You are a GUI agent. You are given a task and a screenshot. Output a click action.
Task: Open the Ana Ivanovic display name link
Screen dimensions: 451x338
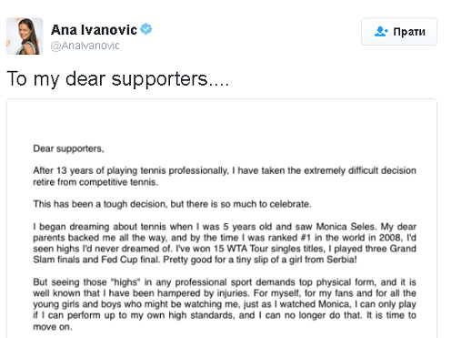[94, 30]
